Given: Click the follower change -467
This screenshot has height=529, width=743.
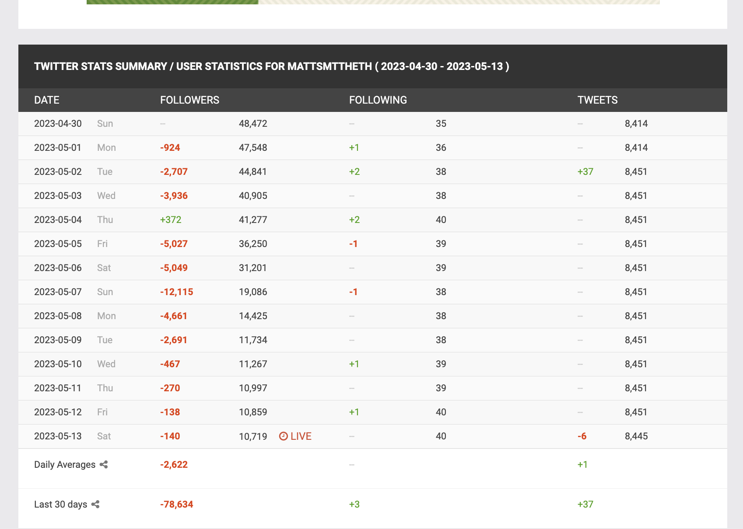Looking at the screenshot, I should [170, 364].
